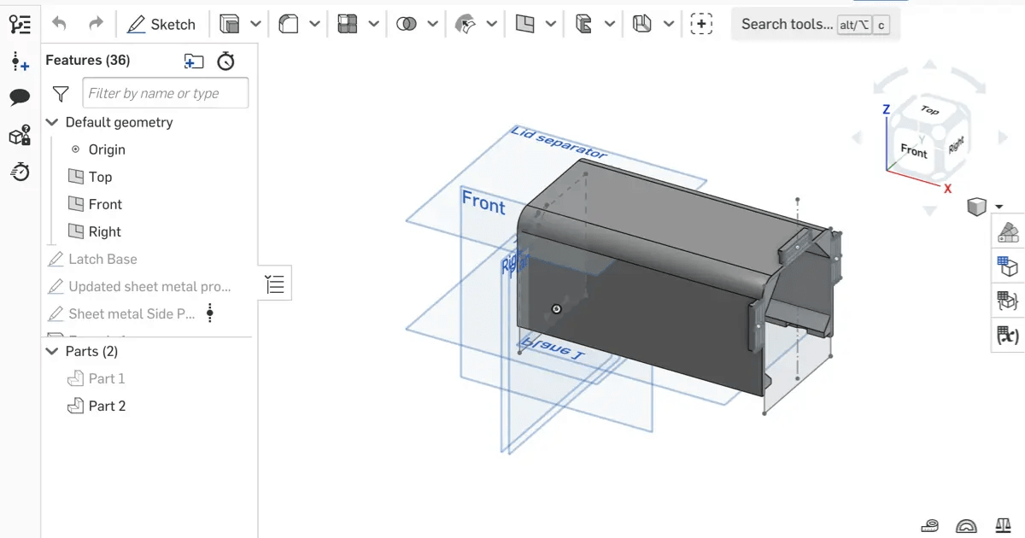
Task: Click the Search tools field
Action: point(786,24)
